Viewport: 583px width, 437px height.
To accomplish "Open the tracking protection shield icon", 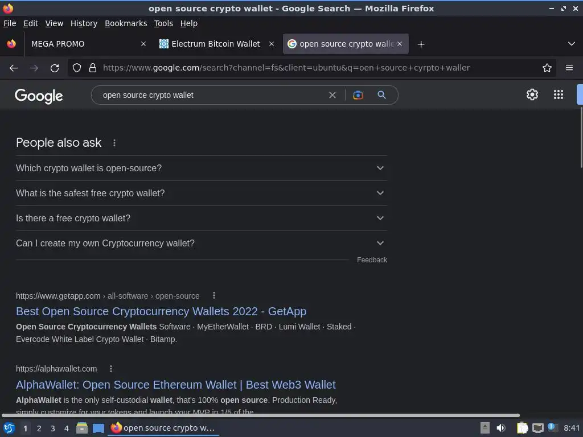I will pos(77,68).
